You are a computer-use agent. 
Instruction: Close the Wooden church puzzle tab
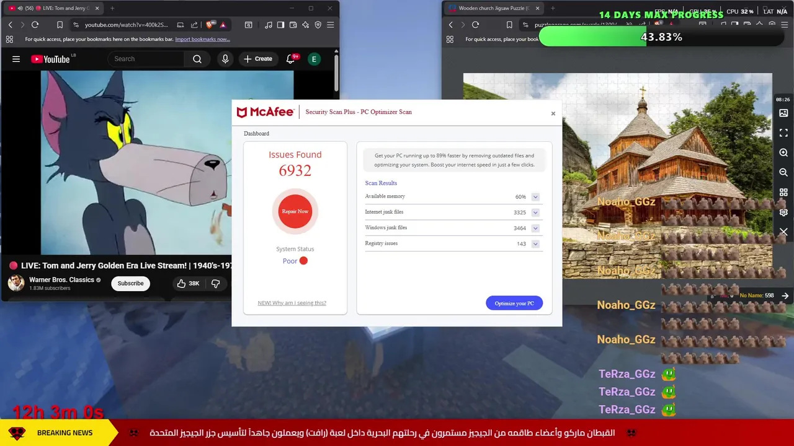537,8
